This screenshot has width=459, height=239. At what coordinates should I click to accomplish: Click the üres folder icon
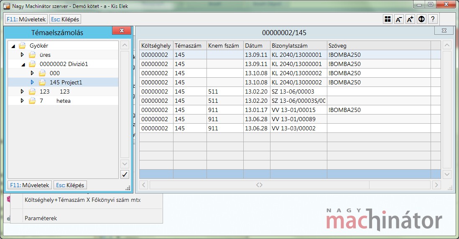[32, 55]
